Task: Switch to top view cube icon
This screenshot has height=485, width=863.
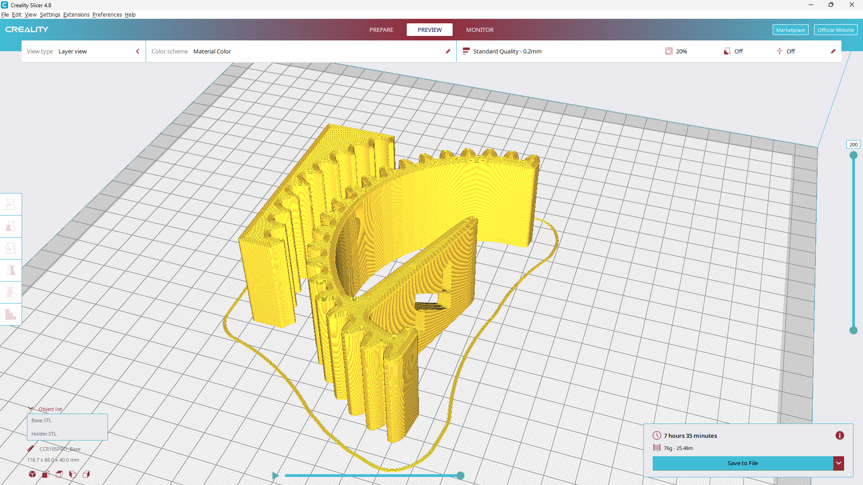Action: [59, 474]
